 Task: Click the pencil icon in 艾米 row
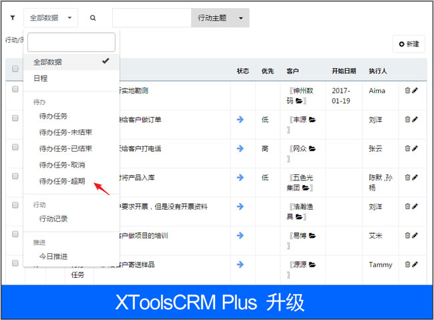click(x=415, y=235)
